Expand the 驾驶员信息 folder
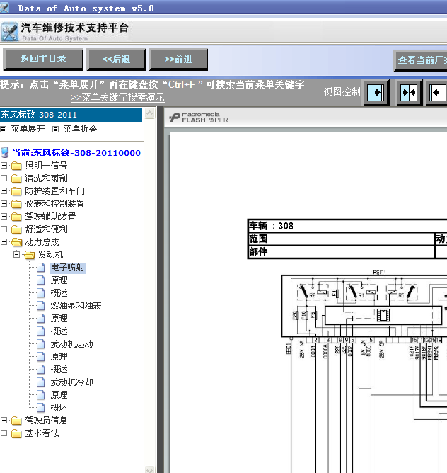Screen dimensions: 447x473 4,420
